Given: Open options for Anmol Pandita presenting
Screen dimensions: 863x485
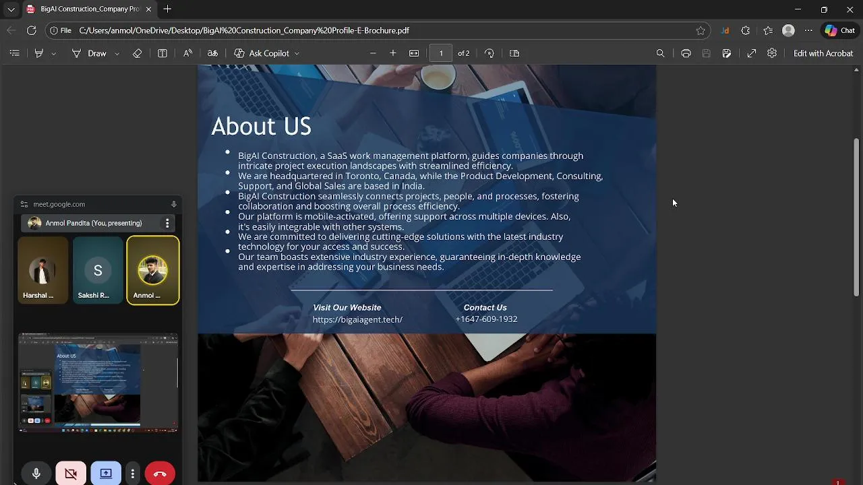Looking at the screenshot, I should click(167, 223).
